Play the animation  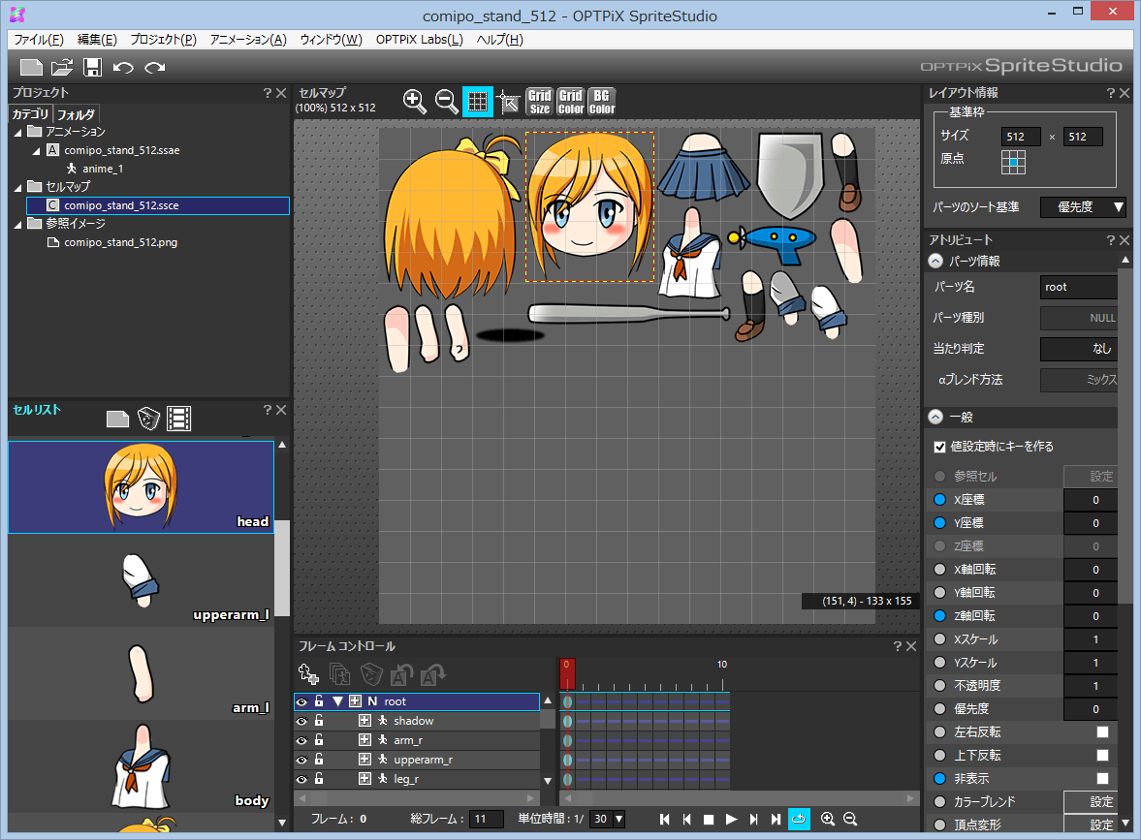pyautogui.click(x=731, y=820)
